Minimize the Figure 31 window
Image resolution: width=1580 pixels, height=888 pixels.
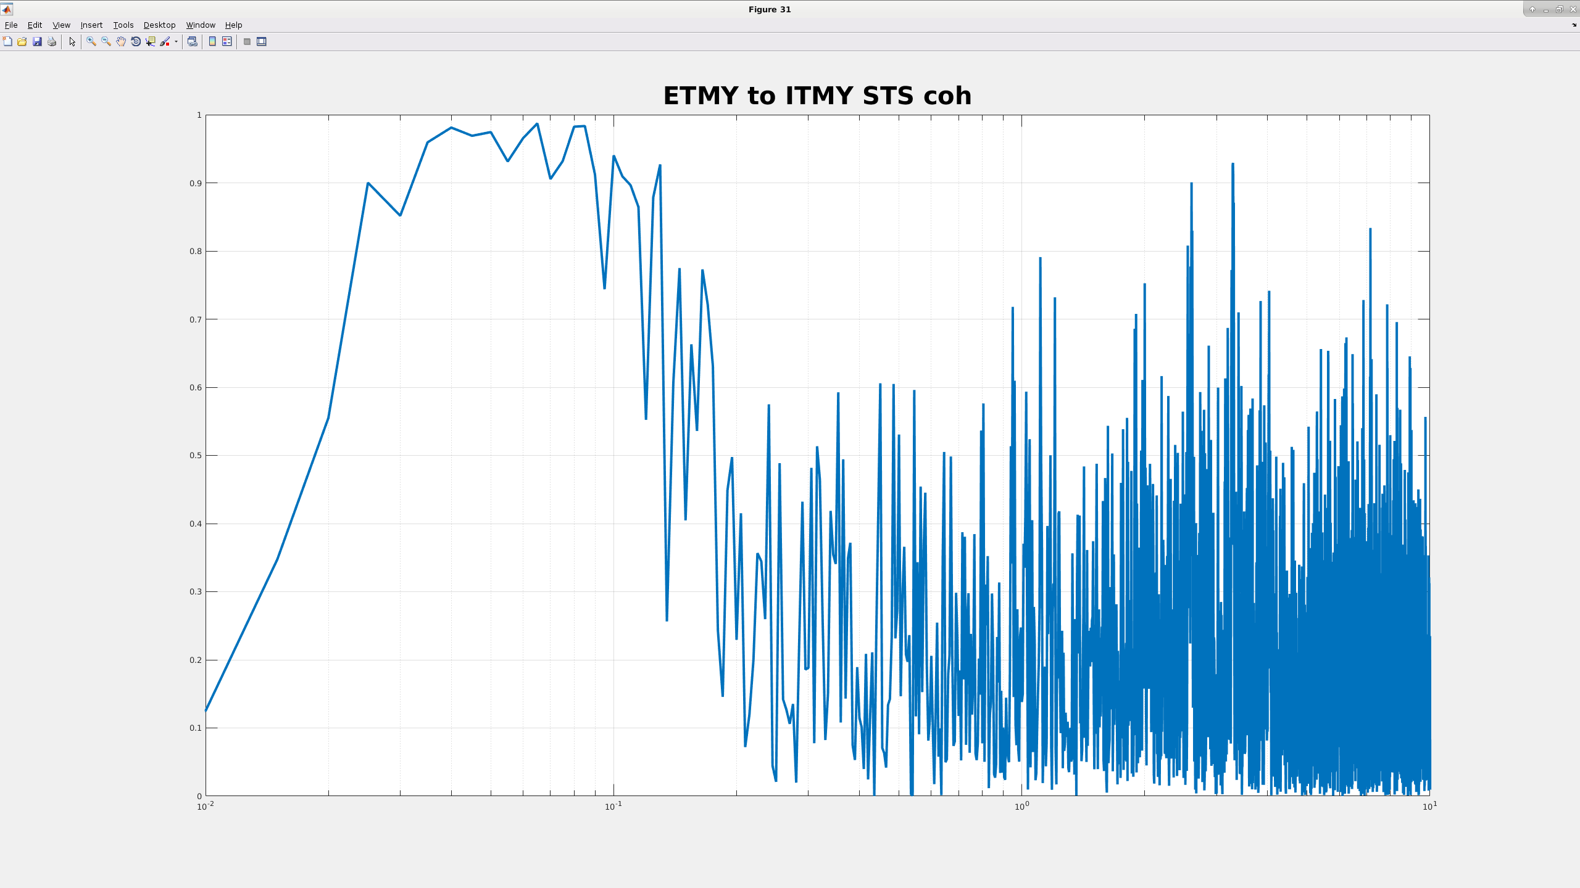coord(1545,9)
